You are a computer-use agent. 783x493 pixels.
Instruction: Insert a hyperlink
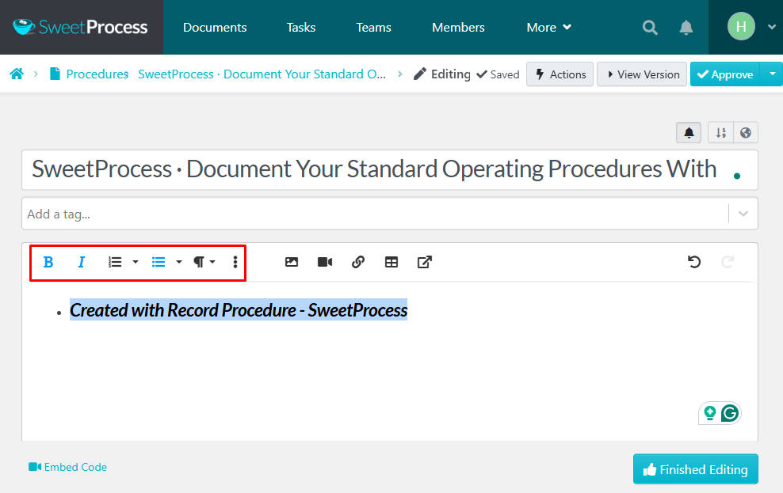(x=358, y=262)
